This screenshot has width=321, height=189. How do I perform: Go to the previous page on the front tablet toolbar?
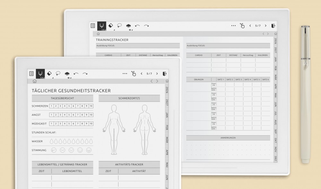click(x=142, y=74)
